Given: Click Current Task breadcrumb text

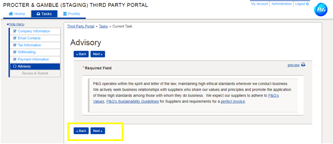Looking at the screenshot, I should pyautogui.click(x=122, y=26).
